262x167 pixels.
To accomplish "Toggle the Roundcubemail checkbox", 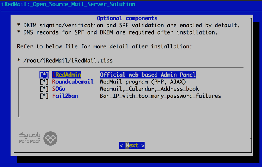I will click(x=44, y=82).
